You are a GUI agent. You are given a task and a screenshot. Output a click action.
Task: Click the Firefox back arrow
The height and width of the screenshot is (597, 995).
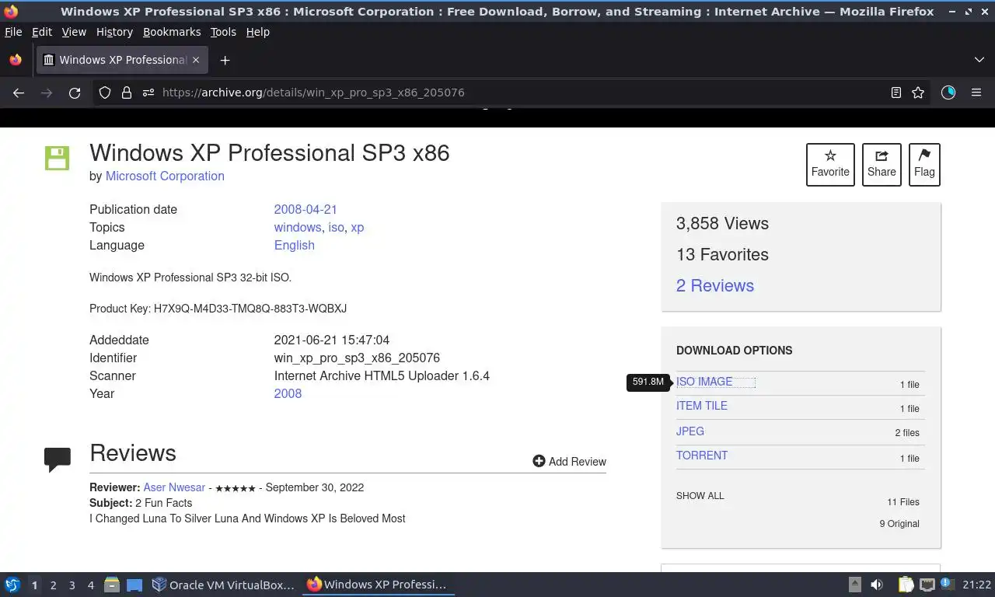point(19,93)
